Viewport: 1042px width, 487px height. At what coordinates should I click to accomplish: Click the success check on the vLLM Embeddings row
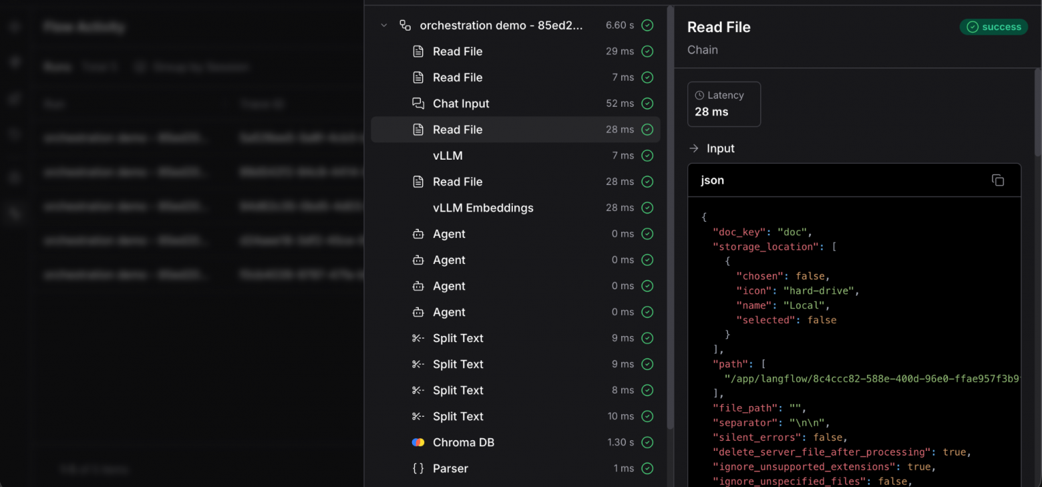(647, 208)
